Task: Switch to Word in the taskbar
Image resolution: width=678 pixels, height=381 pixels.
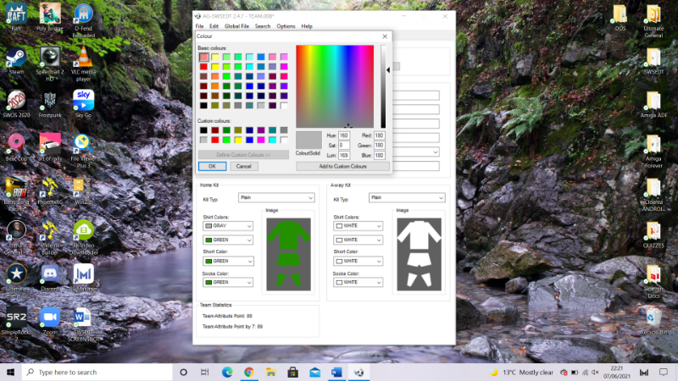Action: 336,373
